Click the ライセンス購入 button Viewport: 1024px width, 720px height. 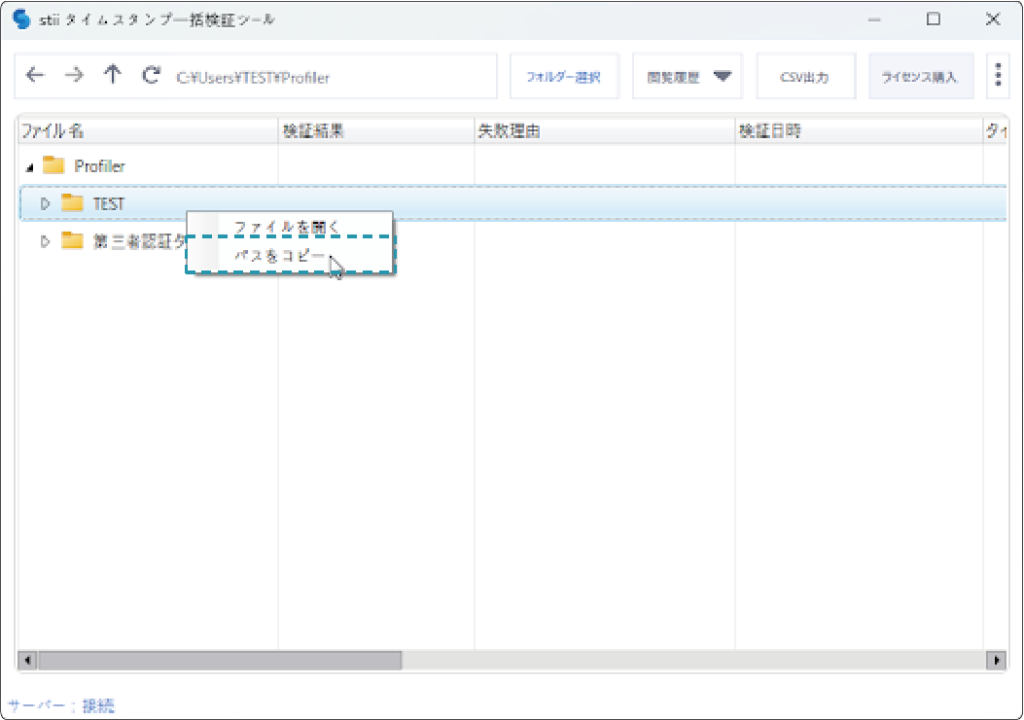[x=920, y=77]
